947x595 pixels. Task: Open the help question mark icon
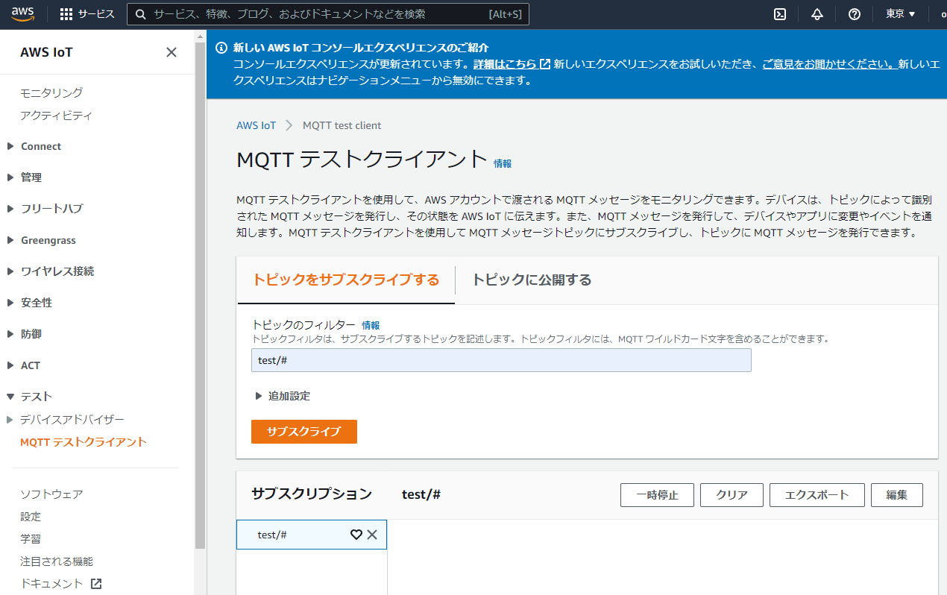(x=855, y=14)
